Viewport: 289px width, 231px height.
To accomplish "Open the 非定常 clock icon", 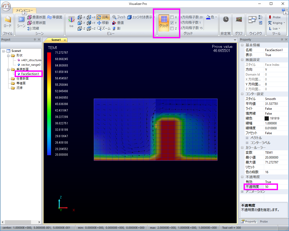I will pyautogui.click(x=226, y=20).
